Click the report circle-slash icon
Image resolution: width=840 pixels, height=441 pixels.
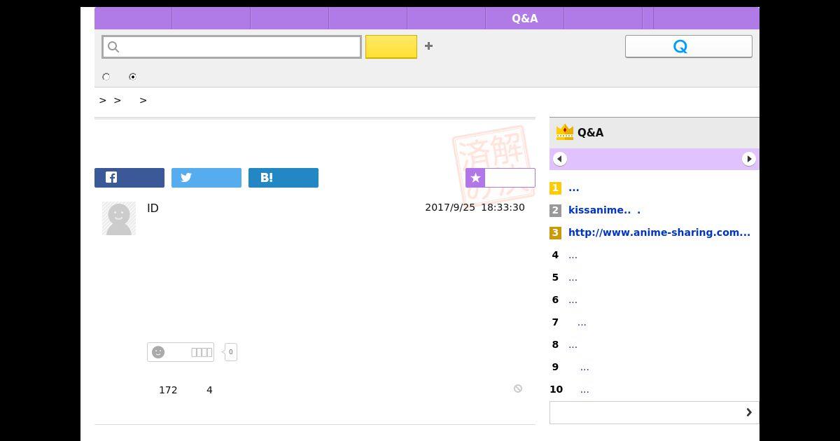pos(518,388)
